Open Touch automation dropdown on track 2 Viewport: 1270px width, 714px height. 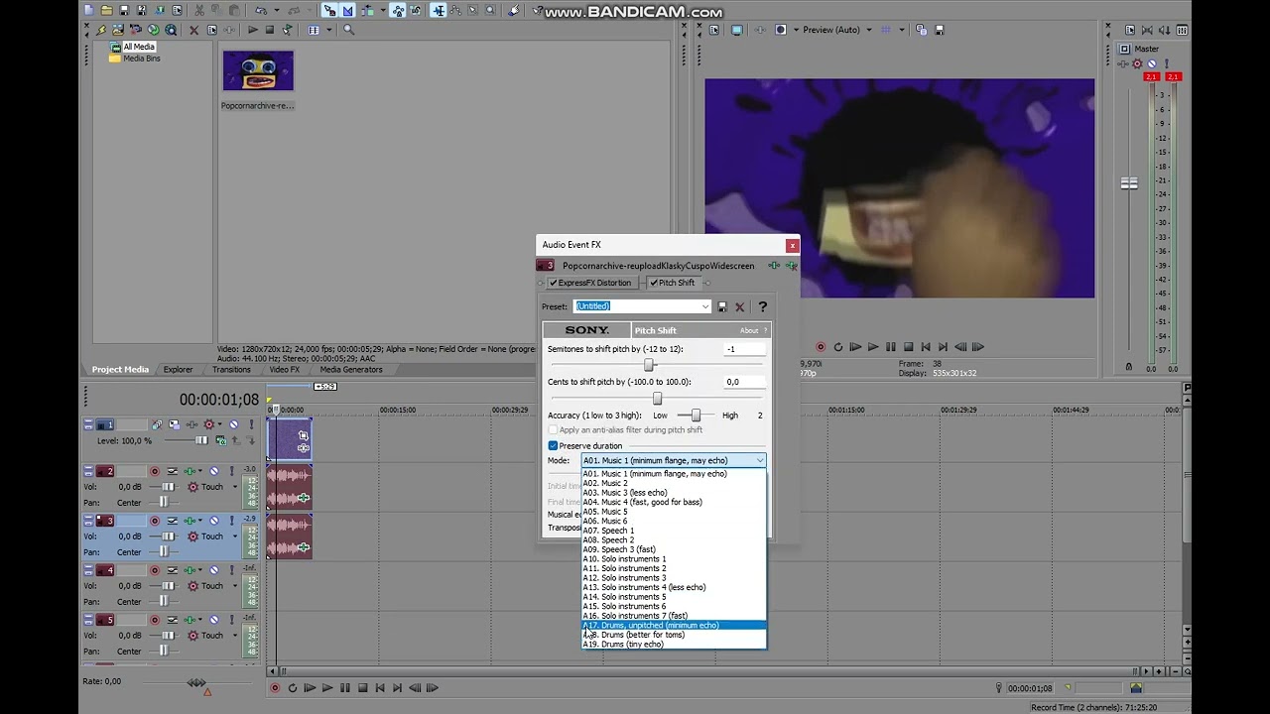pyautogui.click(x=235, y=487)
